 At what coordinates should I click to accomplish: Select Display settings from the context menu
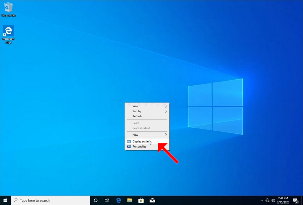(147, 142)
